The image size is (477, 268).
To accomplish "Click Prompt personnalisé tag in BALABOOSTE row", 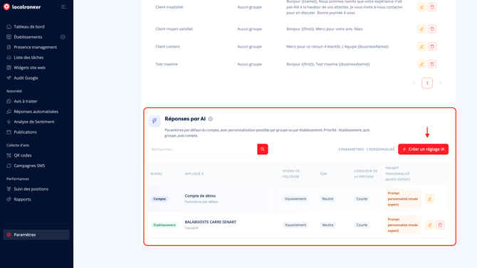I will (403, 225).
